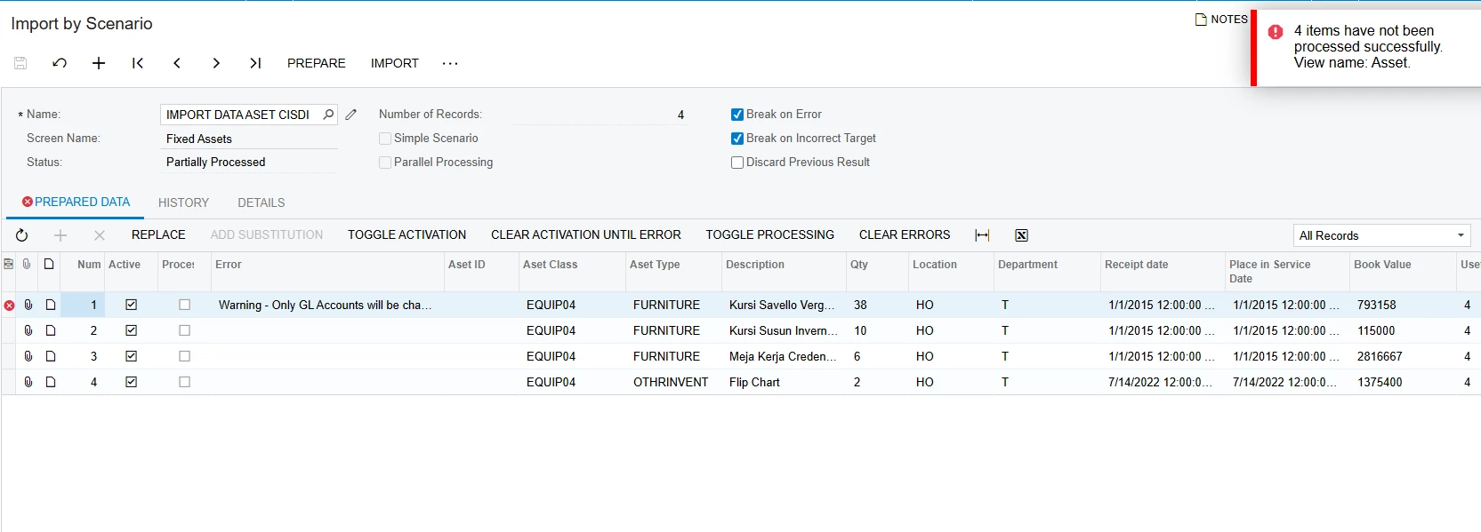The height and width of the screenshot is (532, 1481).
Task: Click the Undo/Cancel arrow icon
Action: 60,63
